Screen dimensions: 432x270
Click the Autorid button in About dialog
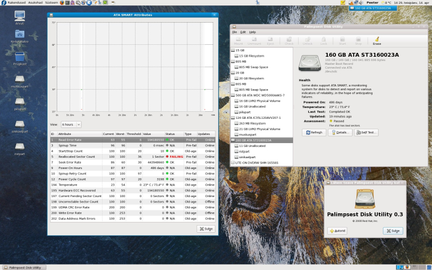pos(337,231)
